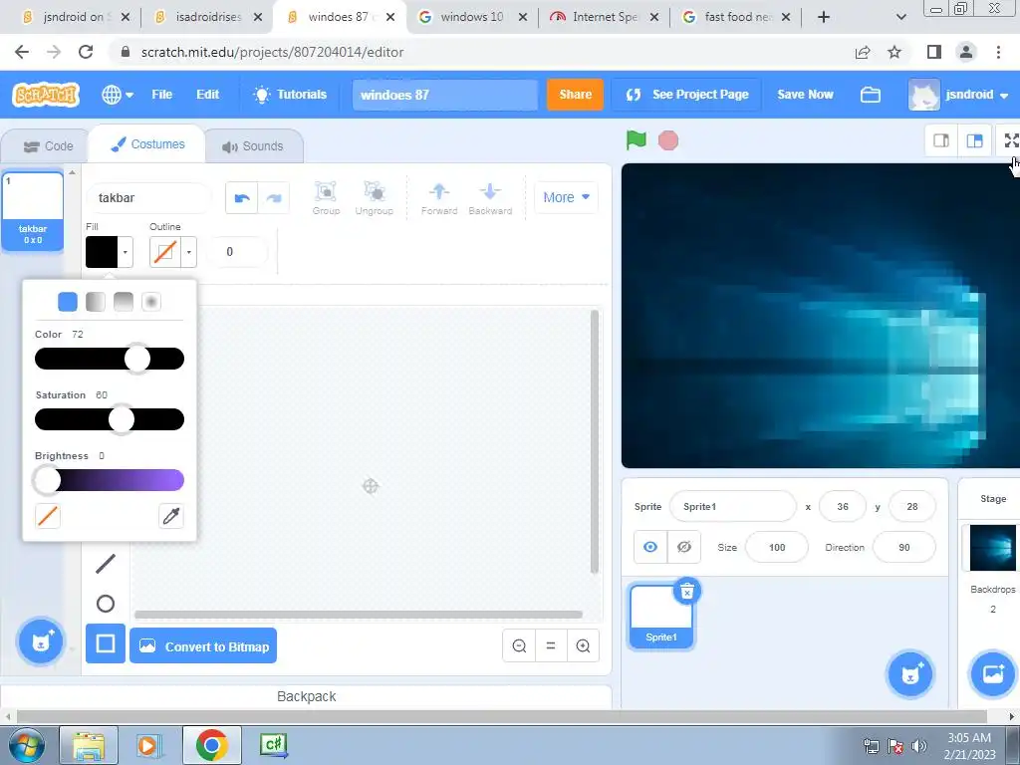Open Windows Start button
Image resolution: width=1020 pixels, height=765 pixels.
(x=26, y=745)
